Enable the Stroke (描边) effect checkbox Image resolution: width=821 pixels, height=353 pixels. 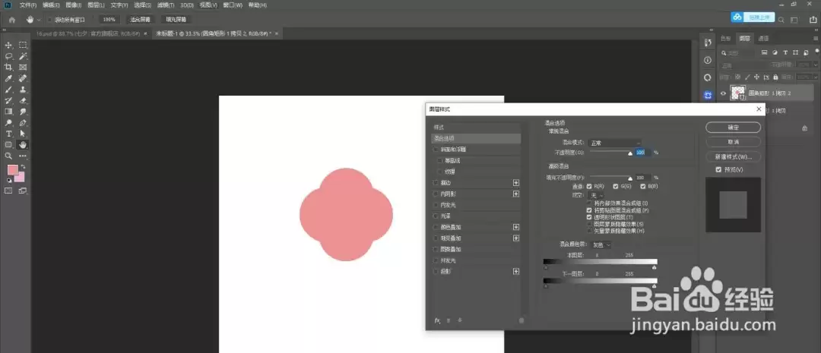pyautogui.click(x=436, y=183)
